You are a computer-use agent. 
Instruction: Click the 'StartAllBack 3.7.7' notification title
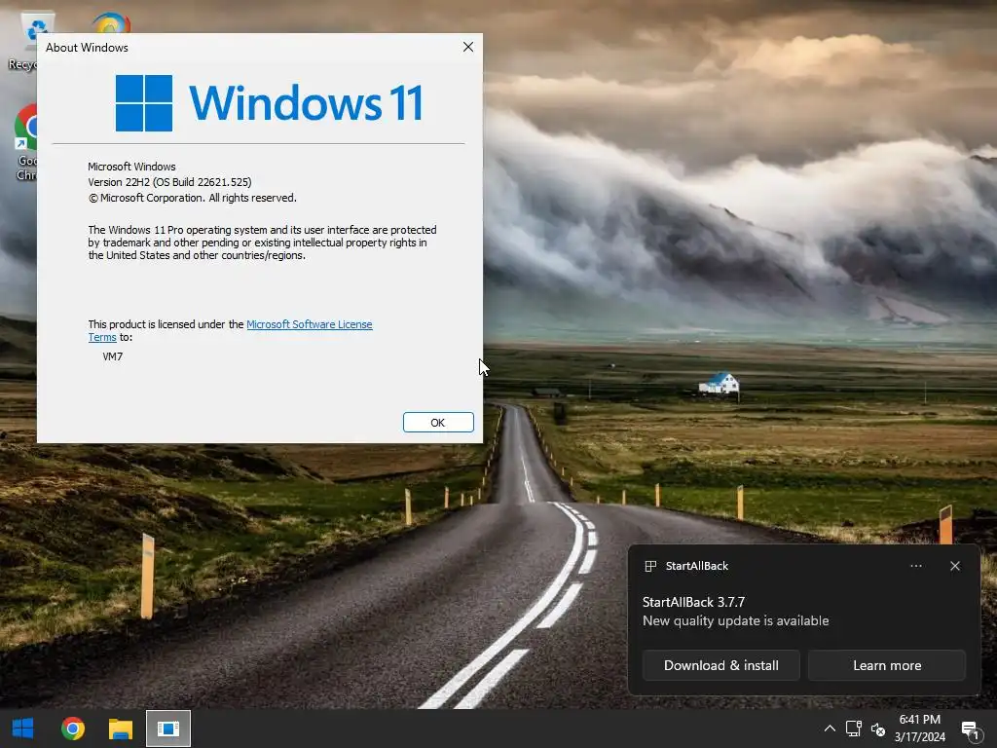click(x=693, y=602)
